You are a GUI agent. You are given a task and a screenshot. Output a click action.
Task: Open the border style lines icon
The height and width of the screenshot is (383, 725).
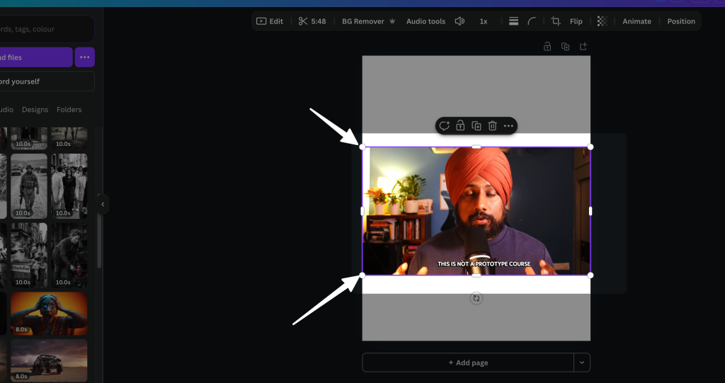tap(513, 21)
